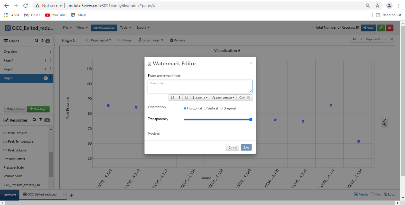Open the Export Page dropdown
The width and height of the screenshot is (405, 205).
(151, 40)
